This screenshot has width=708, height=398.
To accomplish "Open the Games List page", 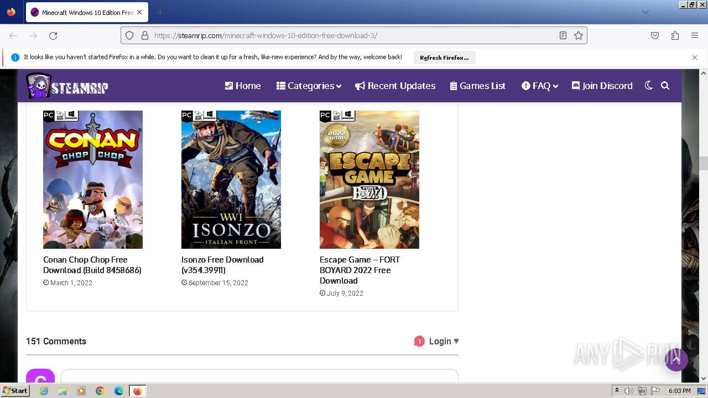I will [478, 86].
